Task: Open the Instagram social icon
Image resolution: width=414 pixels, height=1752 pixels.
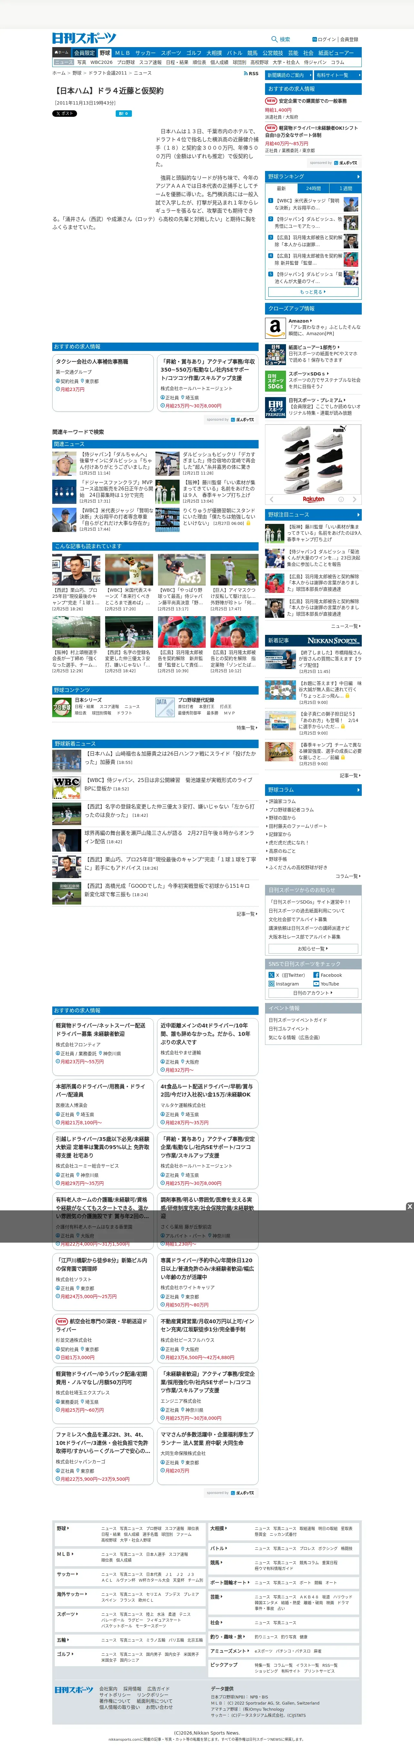Action: tap(271, 984)
